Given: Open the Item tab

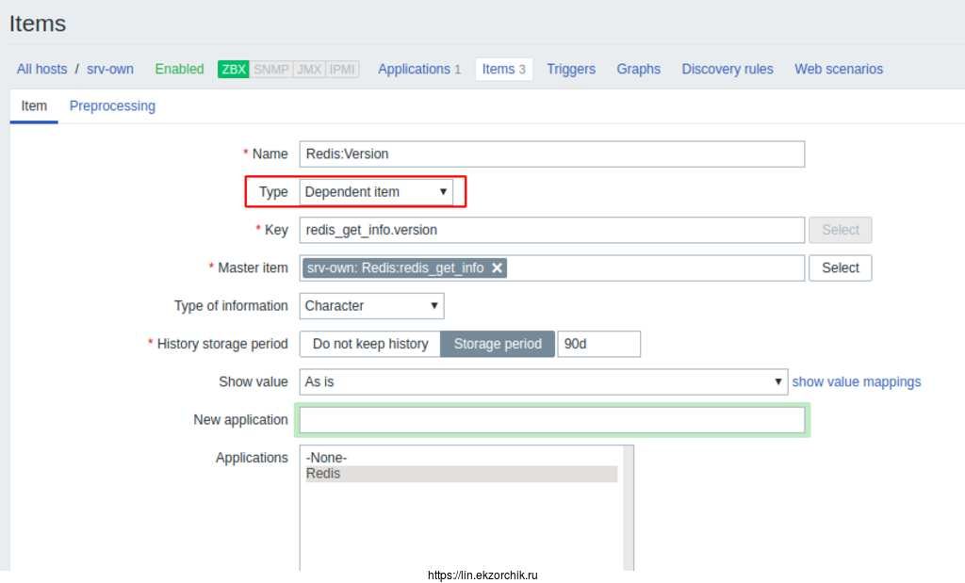Looking at the screenshot, I should pyautogui.click(x=34, y=106).
